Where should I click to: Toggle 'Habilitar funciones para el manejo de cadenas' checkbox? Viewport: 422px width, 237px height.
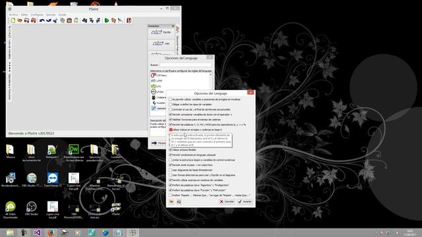(x=170, y=119)
